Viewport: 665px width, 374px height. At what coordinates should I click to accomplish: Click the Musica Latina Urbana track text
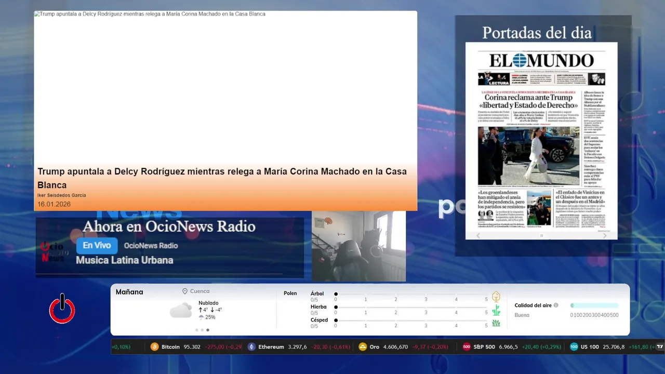tap(125, 260)
